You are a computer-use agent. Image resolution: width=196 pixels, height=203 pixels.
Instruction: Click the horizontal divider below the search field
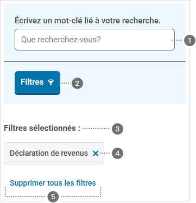pos(94,61)
